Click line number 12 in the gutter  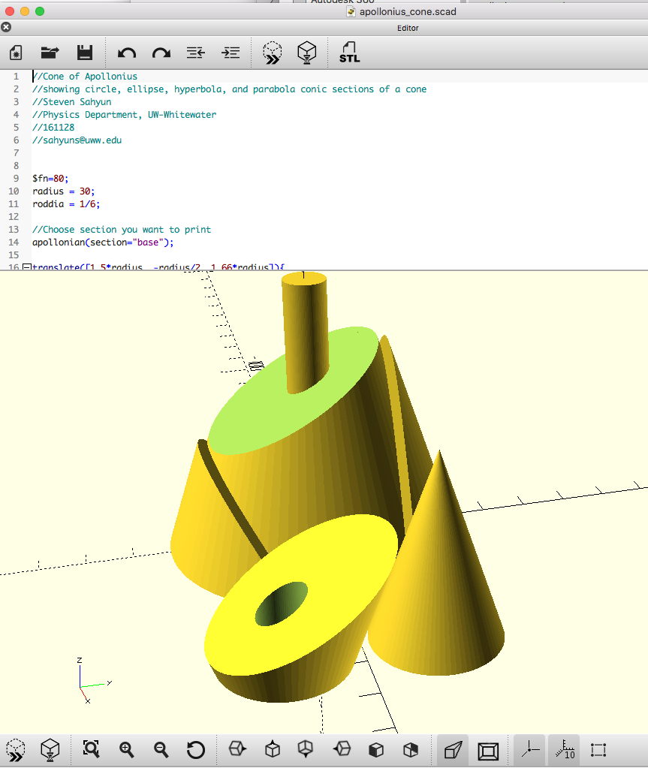click(x=14, y=216)
